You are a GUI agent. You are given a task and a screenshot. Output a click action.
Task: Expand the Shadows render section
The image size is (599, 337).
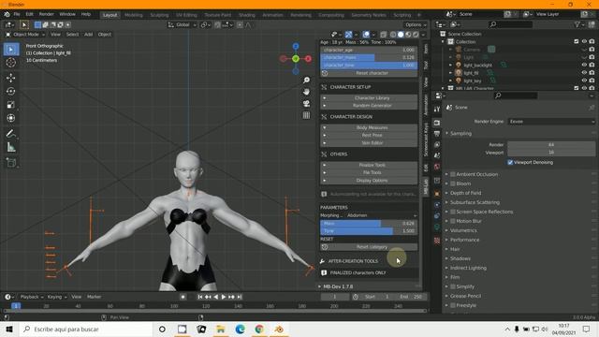[x=460, y=258]
